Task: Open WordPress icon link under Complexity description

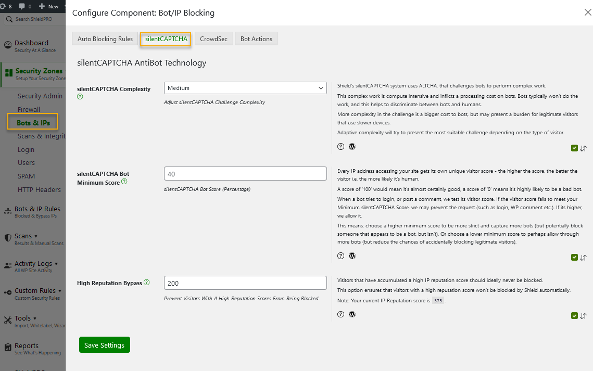Action: point(352,147)
